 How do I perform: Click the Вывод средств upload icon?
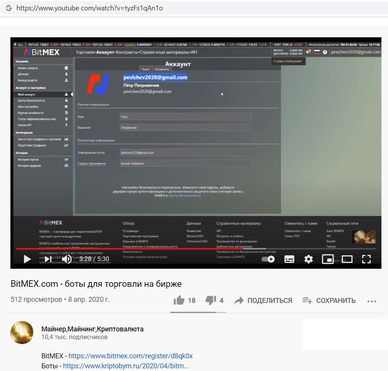click(66, 80)
